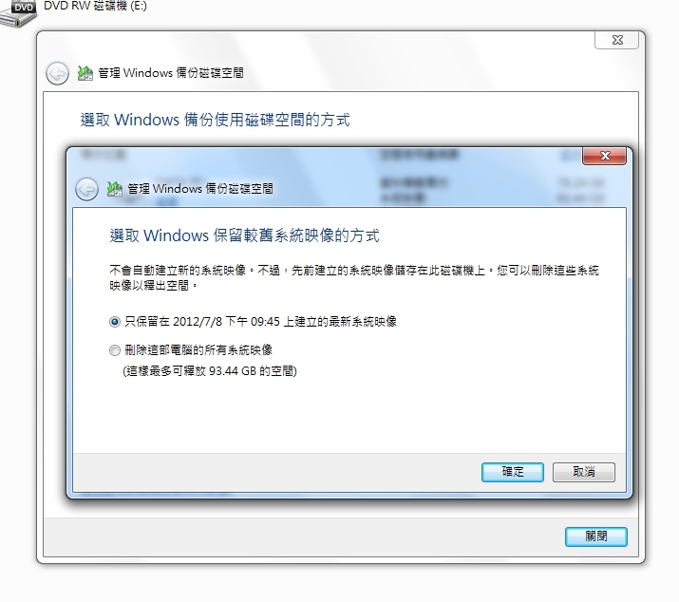The width and height of the screenshot is (679, 602).
Task: Click the outer window title 管理 Windows 備份磁碟空間
Action: [x=171, y=73]
